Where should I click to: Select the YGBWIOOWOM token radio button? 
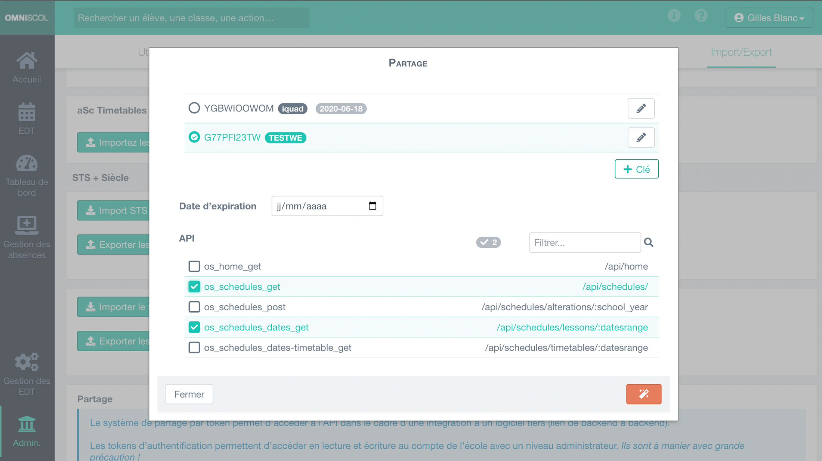(194, 108)
